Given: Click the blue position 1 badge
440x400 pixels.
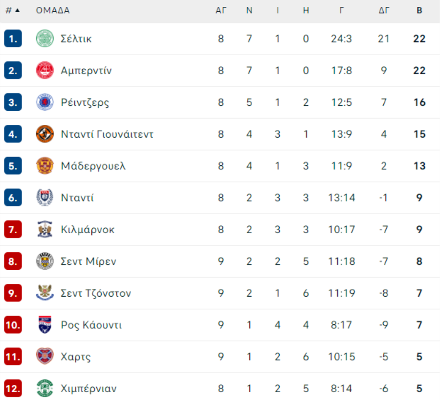Looking at the screenshot, I should pos(13,39).
